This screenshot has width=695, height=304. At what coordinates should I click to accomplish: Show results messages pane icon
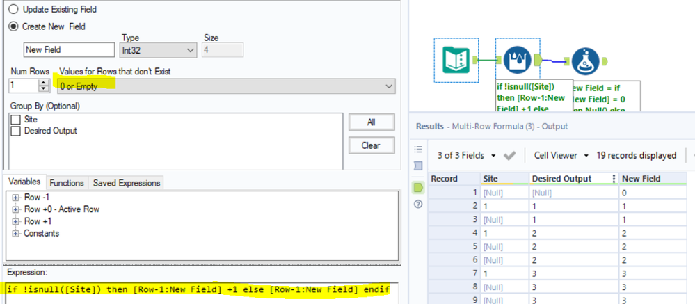click(x=418, y=166)
